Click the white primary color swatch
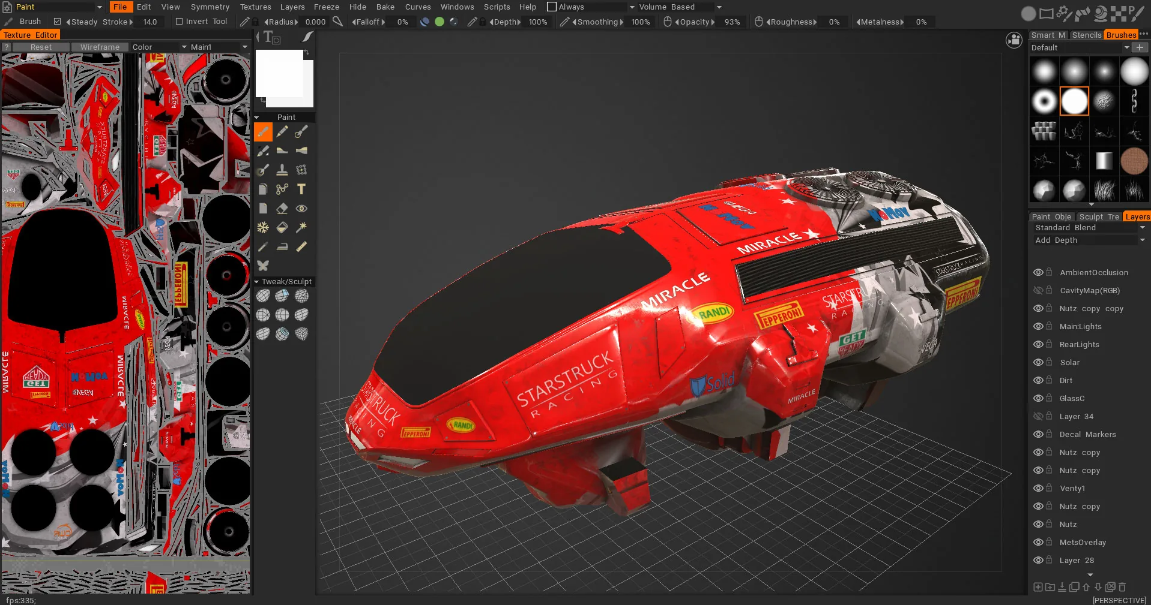1151x605 pixels. pyautogui.click(x=280, y=73)
